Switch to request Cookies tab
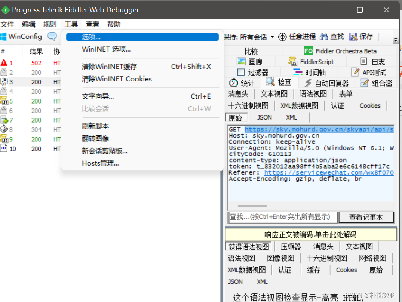 pyautogui.click(x=370, y=106)
